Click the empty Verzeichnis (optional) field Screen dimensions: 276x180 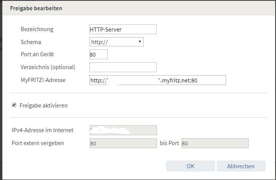pyautogui.click(x=123, y=67)
